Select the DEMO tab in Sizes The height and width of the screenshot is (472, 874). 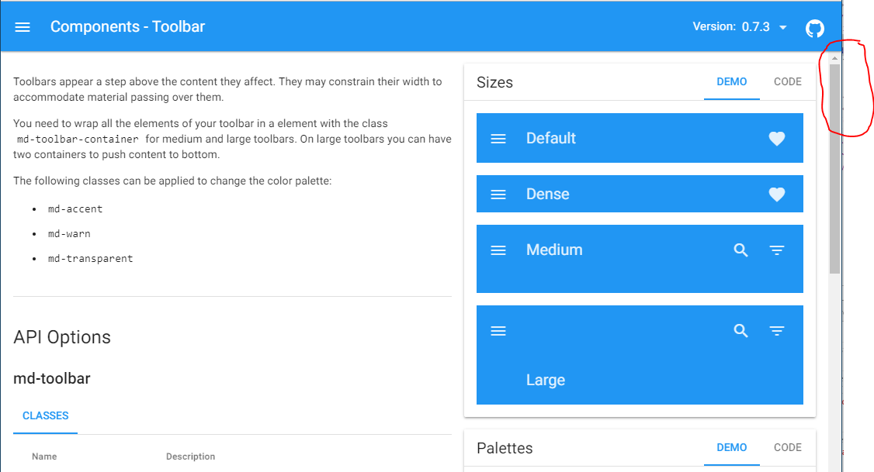(731, 82)
